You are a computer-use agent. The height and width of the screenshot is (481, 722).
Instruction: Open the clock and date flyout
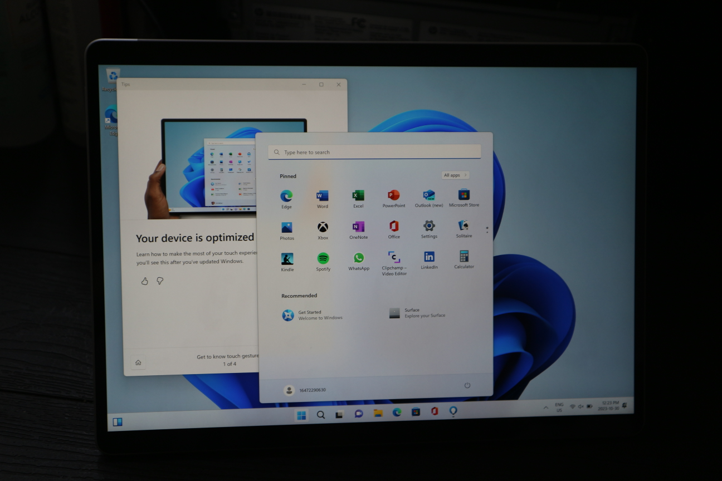[608, 405]
